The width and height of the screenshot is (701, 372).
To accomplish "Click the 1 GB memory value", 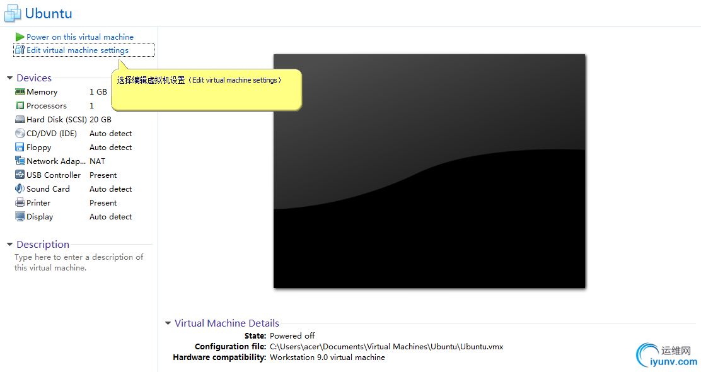I will pos(98,91).
